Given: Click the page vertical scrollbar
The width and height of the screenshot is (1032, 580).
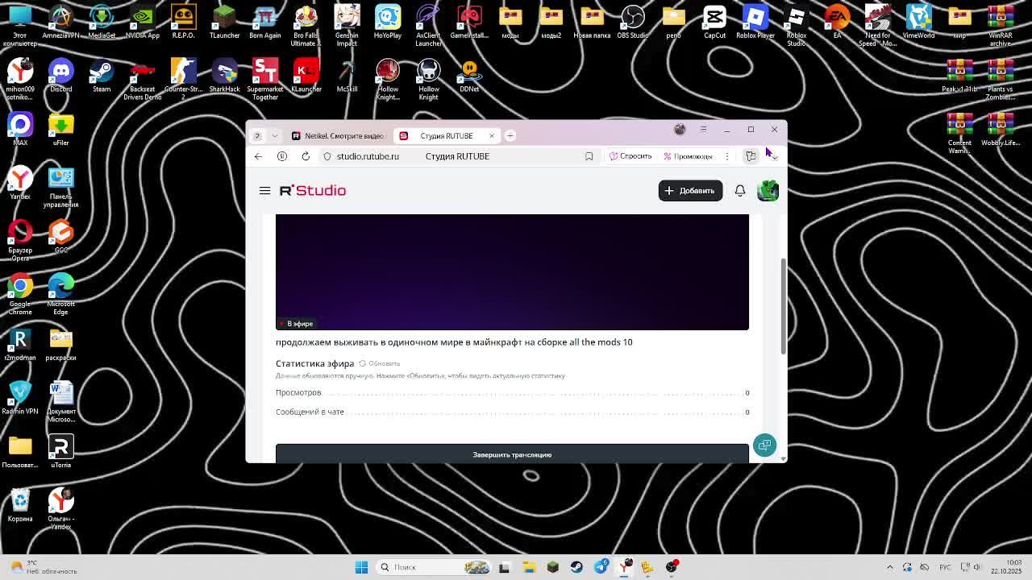Looking at the screenshot, I should [782, 306].
